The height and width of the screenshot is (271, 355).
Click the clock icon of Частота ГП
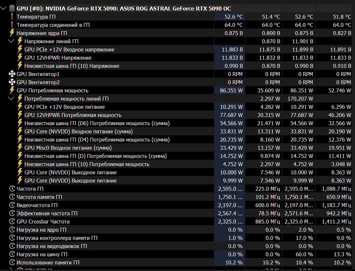pos(12,188)
